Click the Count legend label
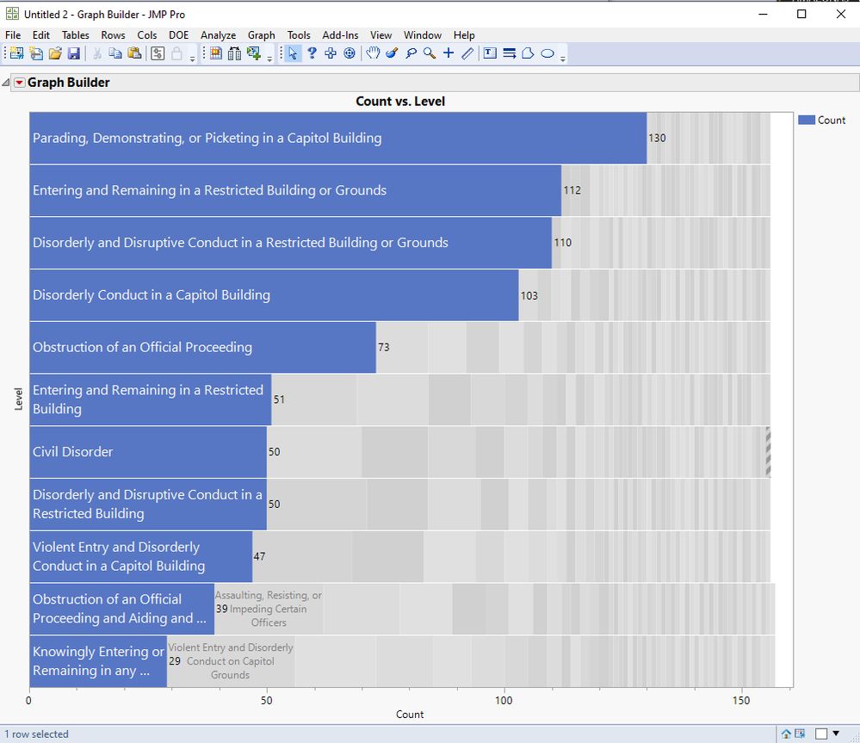The height and width of the screenshot is (743, 860). click(x=832, y=120)
